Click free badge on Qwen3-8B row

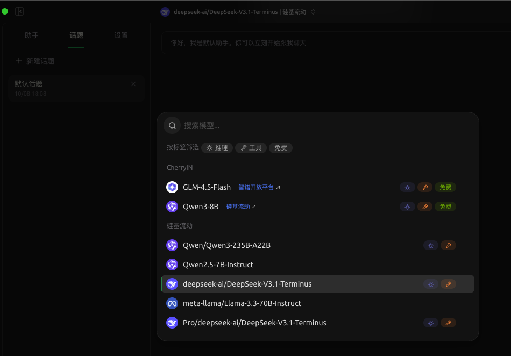[x=445, y=207]
